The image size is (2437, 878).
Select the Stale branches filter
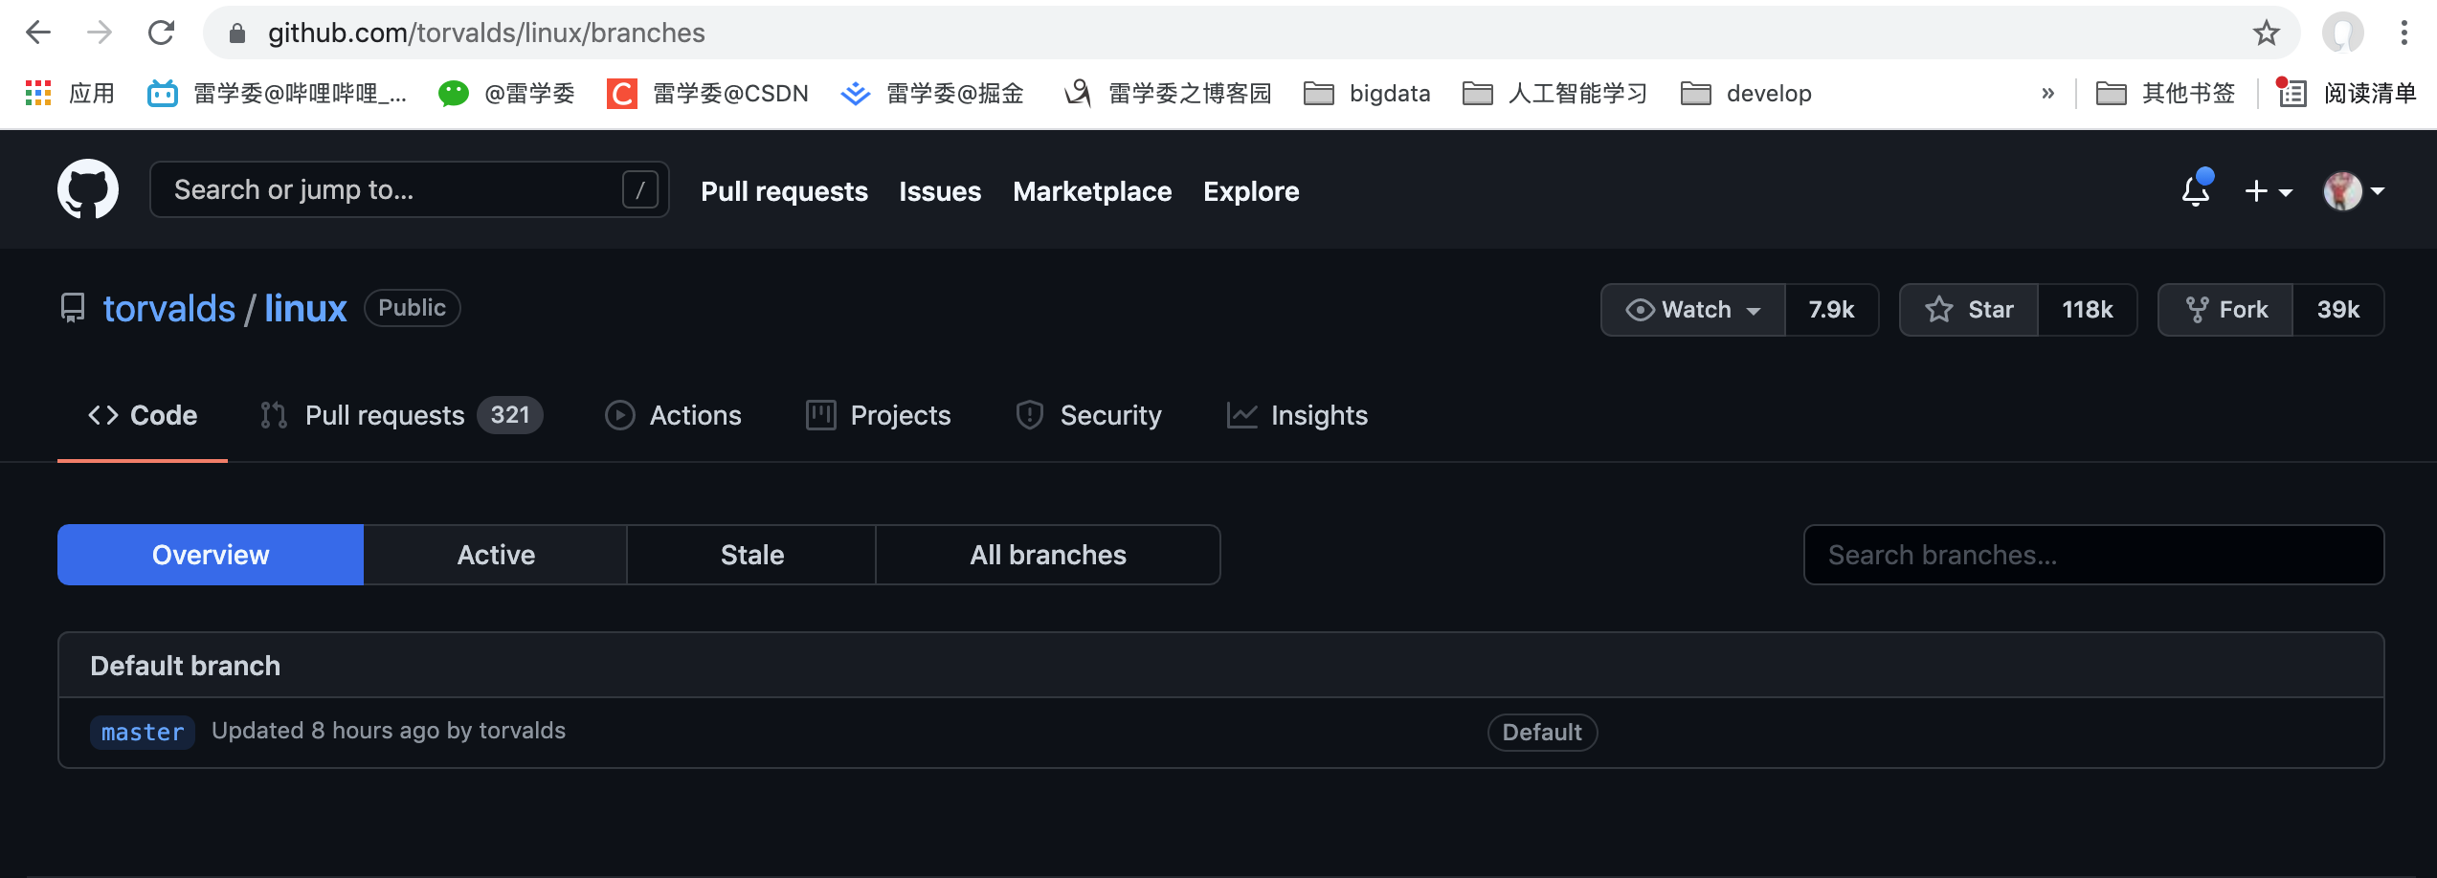(752, 555)
